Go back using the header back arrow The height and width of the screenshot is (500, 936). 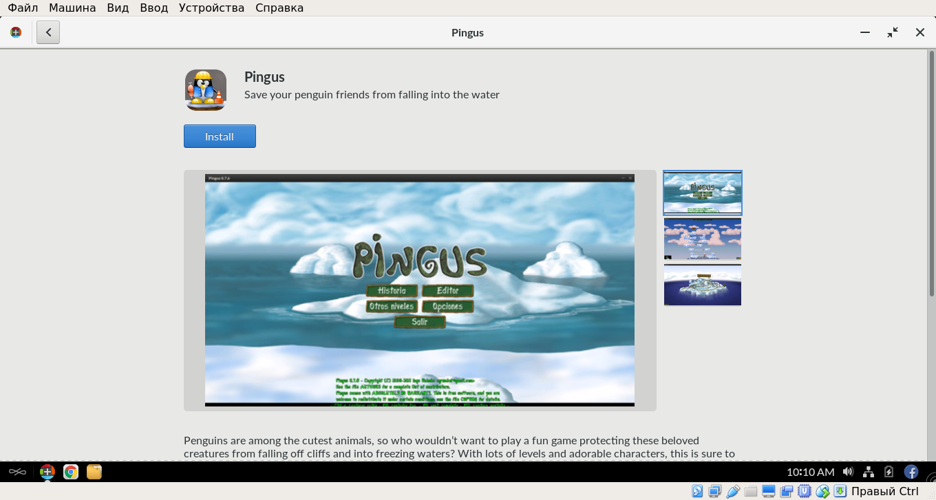(48, 32)
